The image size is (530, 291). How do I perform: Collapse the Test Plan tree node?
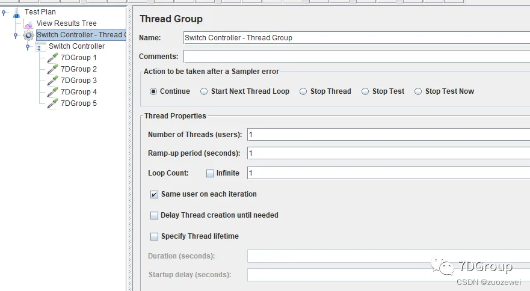(x=4, y=13)
